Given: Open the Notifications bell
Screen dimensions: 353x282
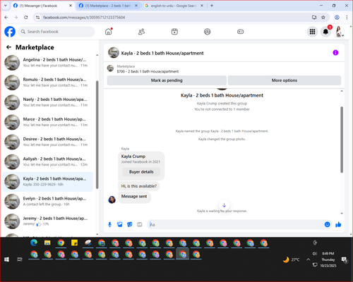Looking at the screenshot, I should [325, 32].
